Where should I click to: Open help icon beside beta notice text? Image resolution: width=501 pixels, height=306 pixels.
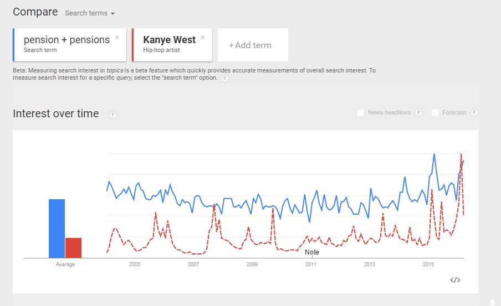click(x=224, y=78)
